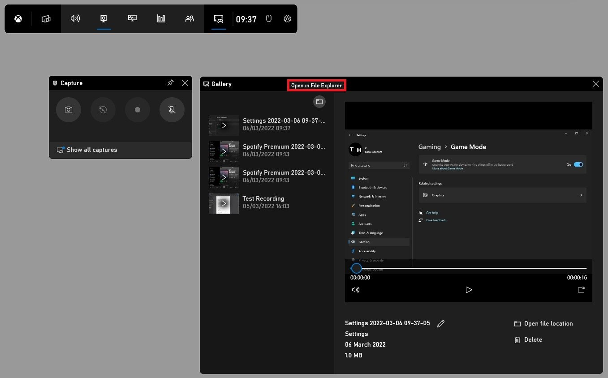Open the Resources bar chart widget
608x378 pixels.
coord(161,19)
